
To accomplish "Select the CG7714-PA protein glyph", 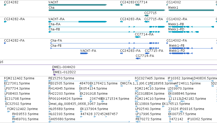I will [x=138, y=58].
